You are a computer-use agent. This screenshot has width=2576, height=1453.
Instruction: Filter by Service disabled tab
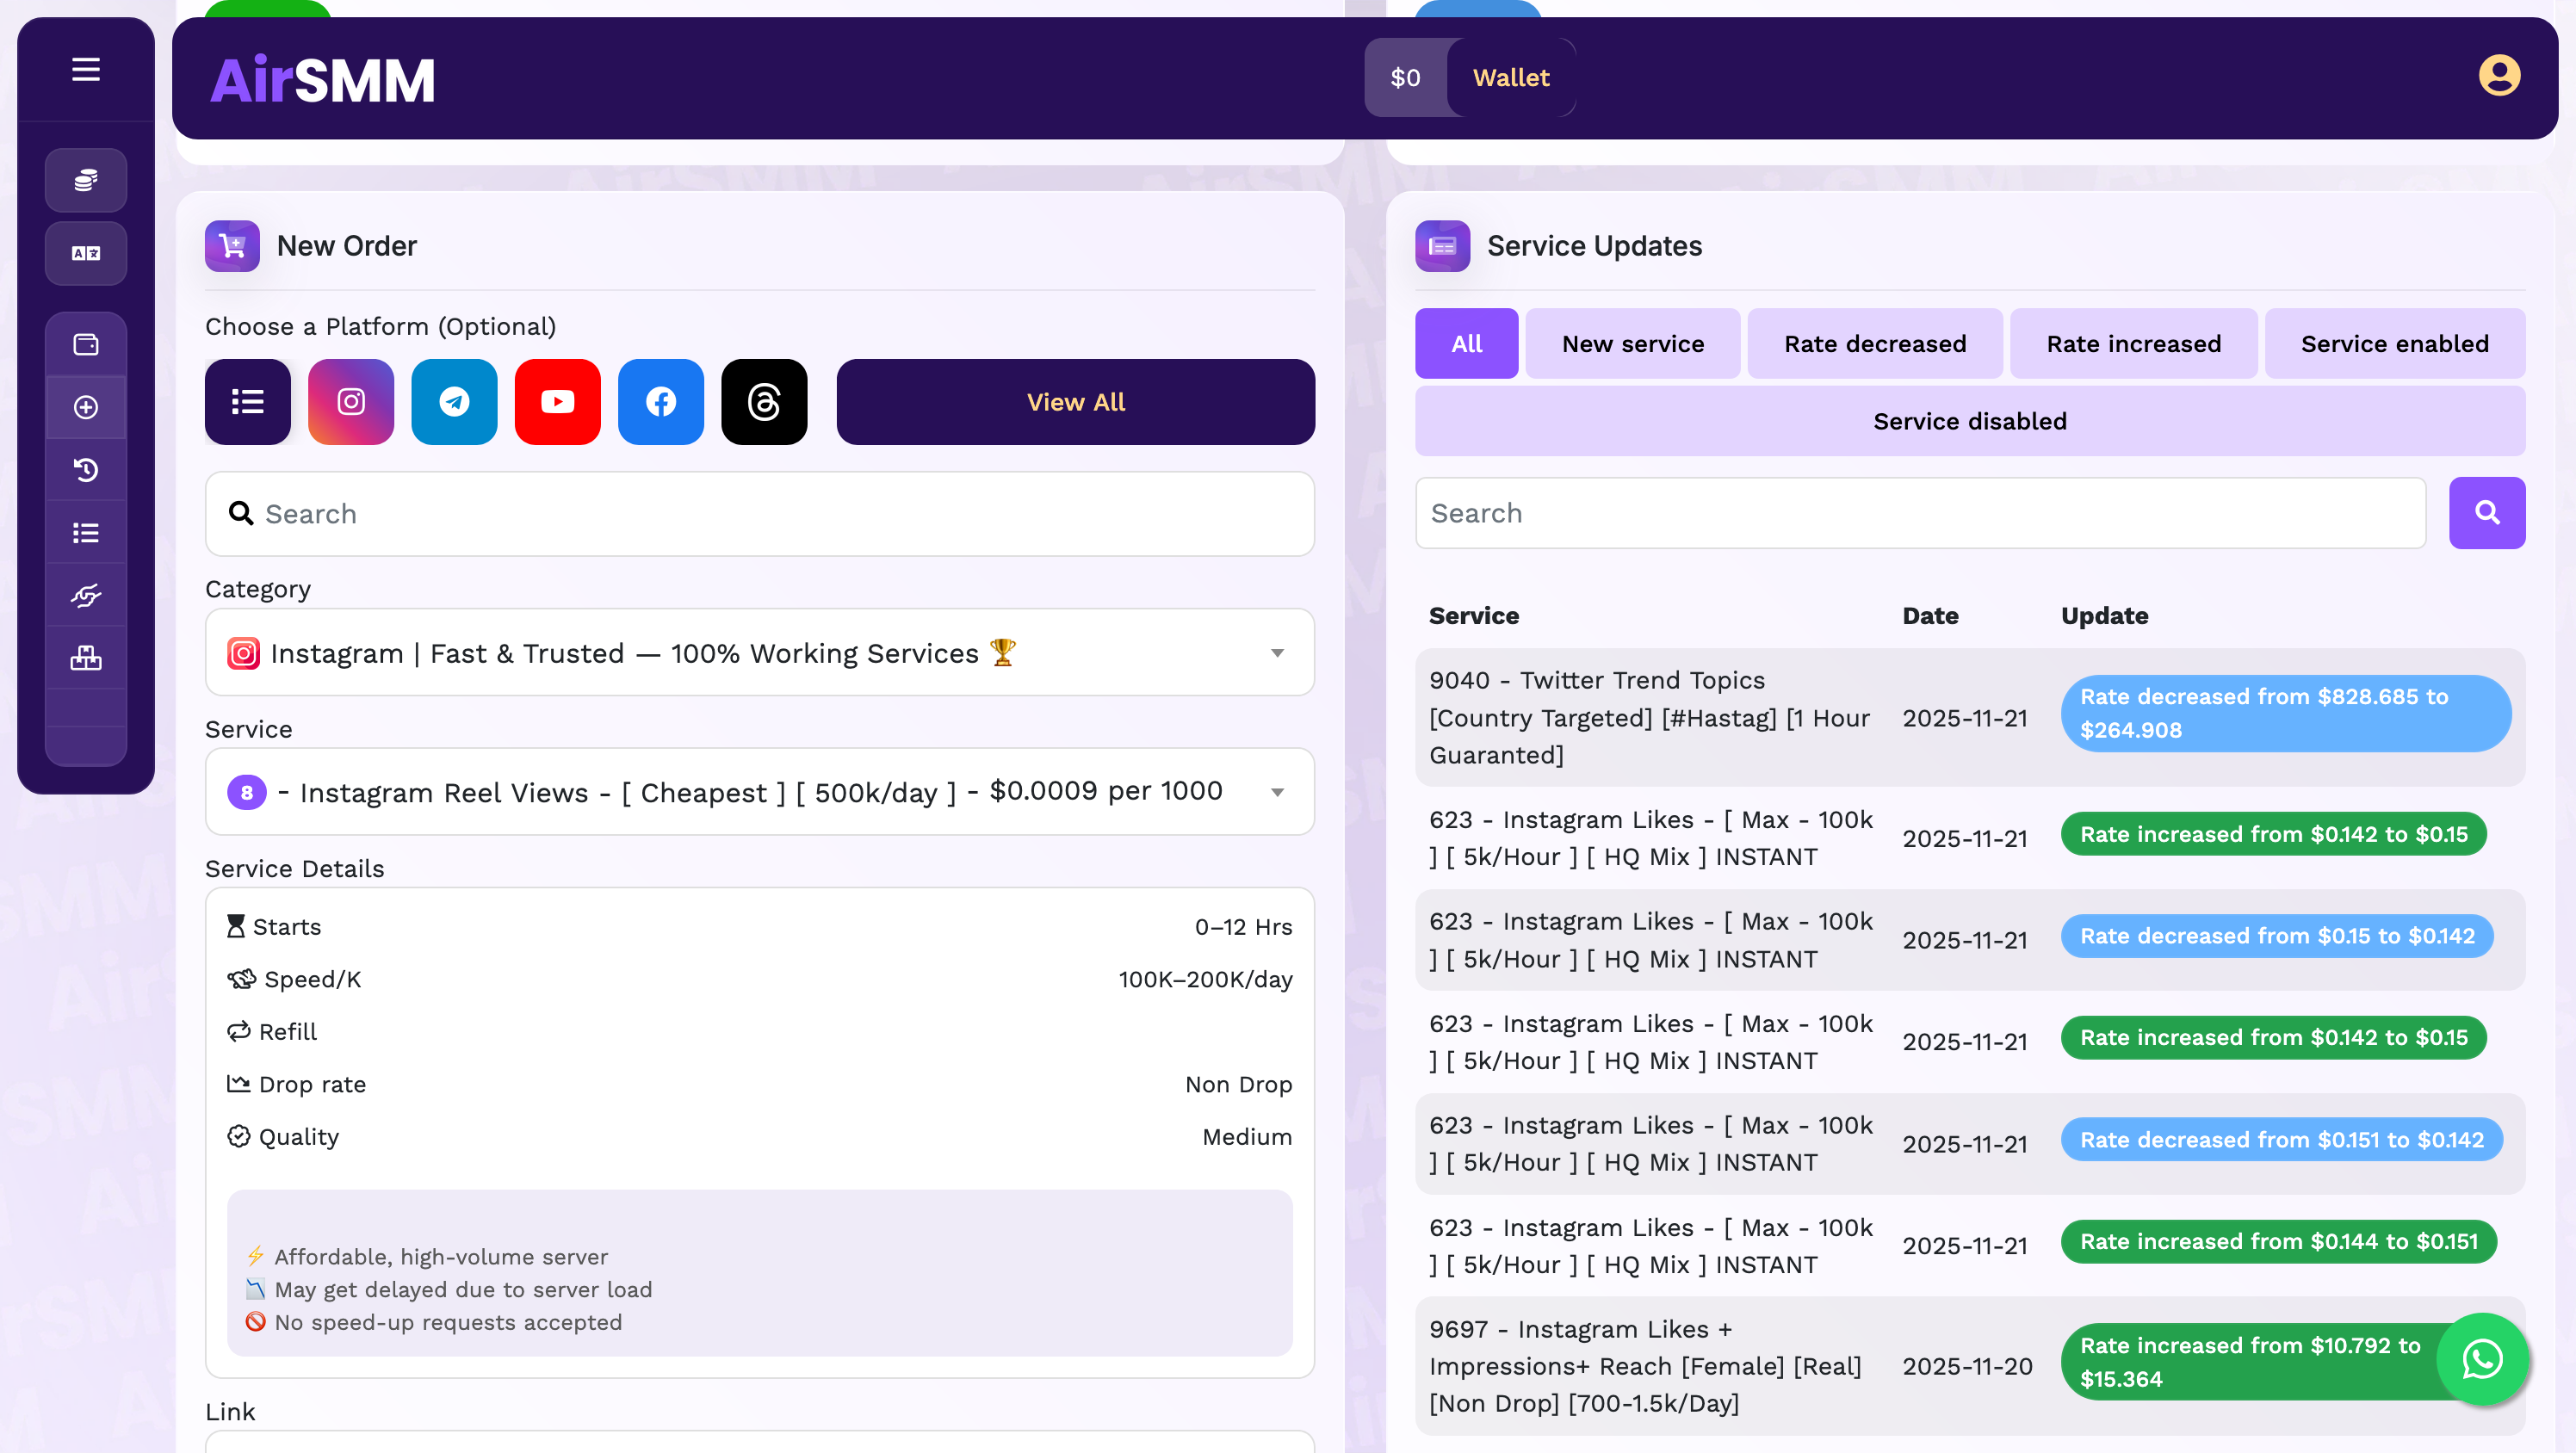click(x=1969, y=421)
